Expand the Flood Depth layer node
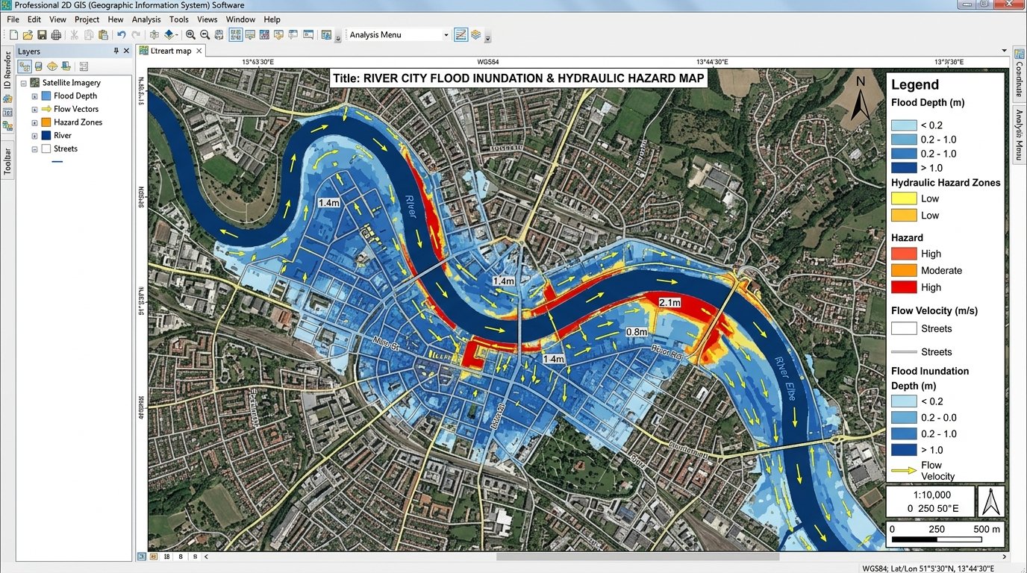1027x573 pixels. click(x=34, y=96)
